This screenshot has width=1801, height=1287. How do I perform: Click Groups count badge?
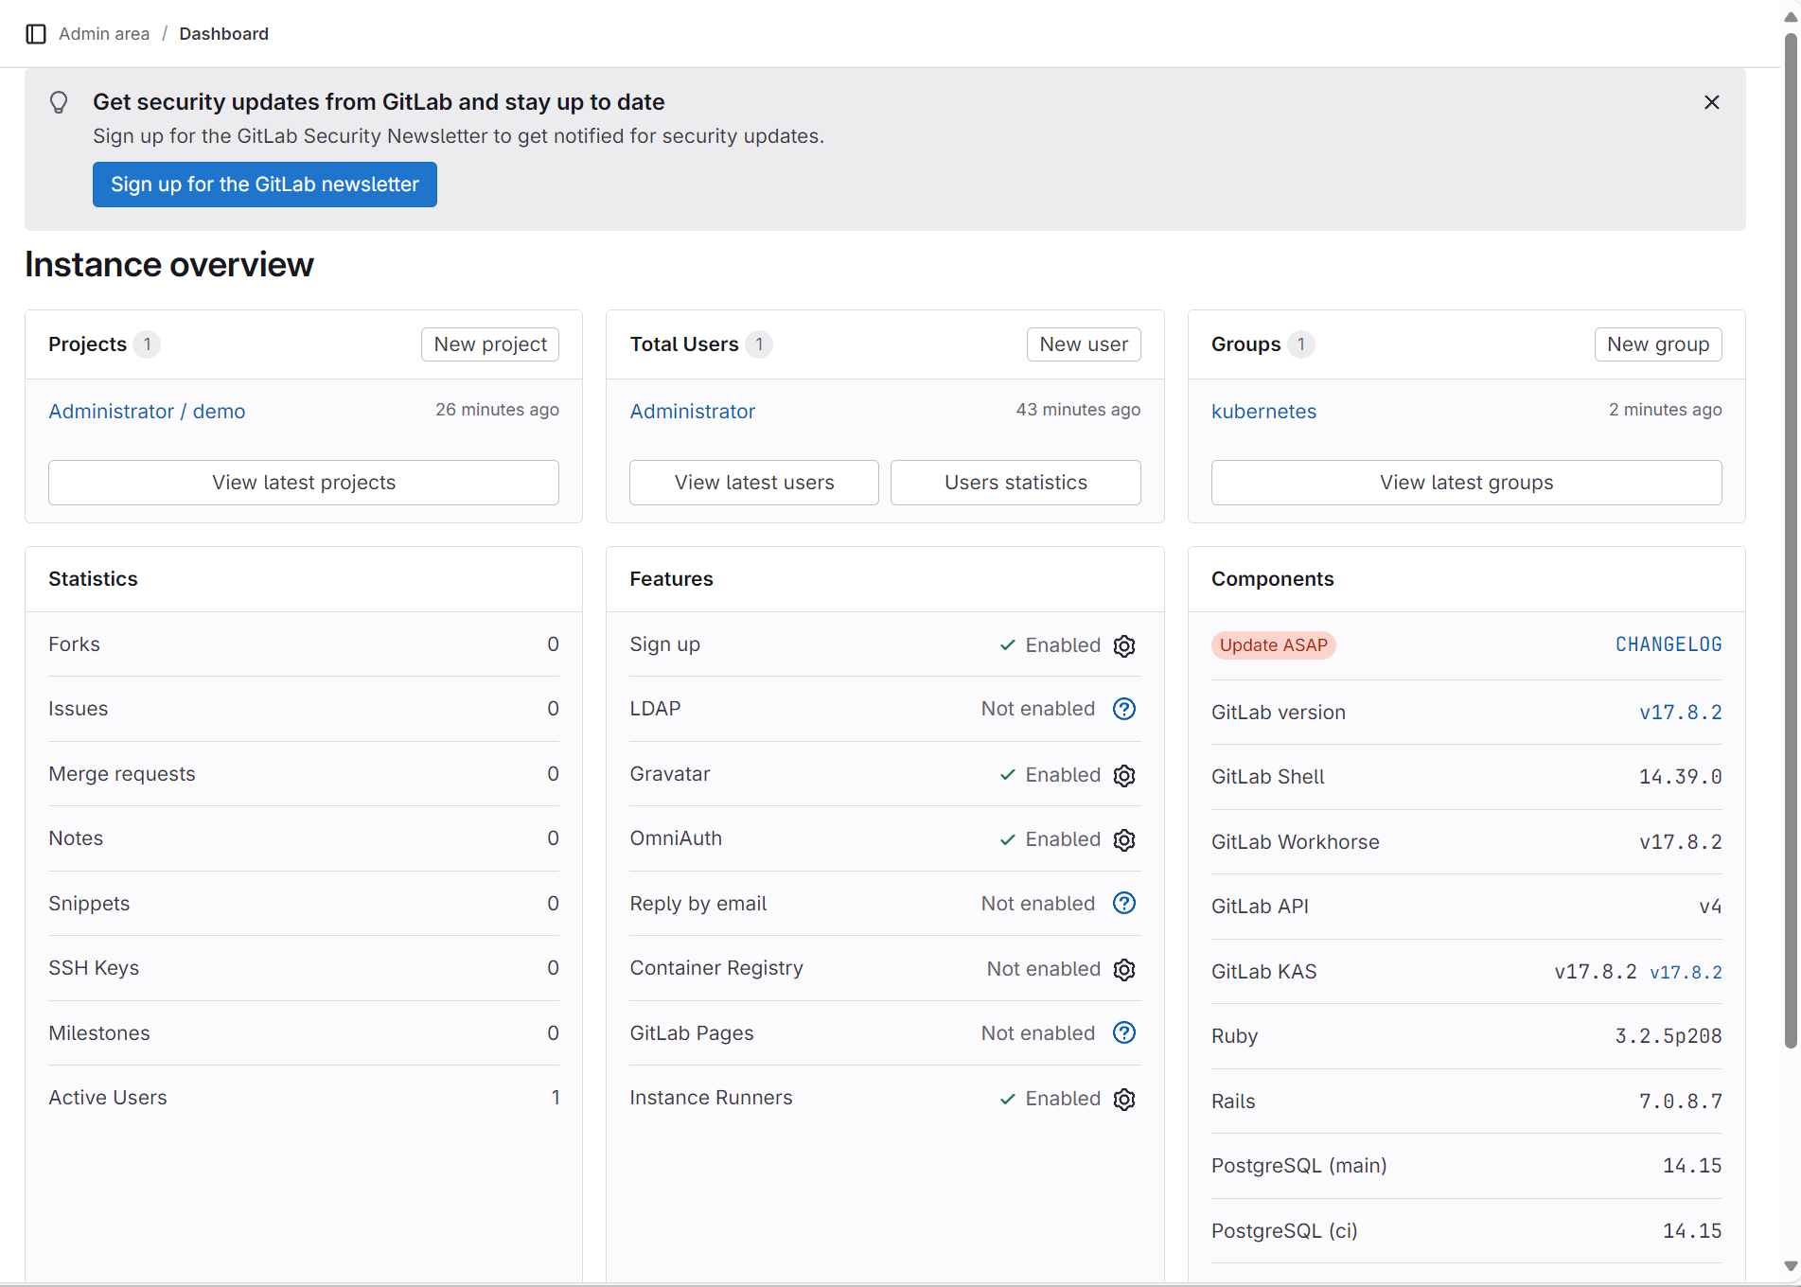point(1301,344)
